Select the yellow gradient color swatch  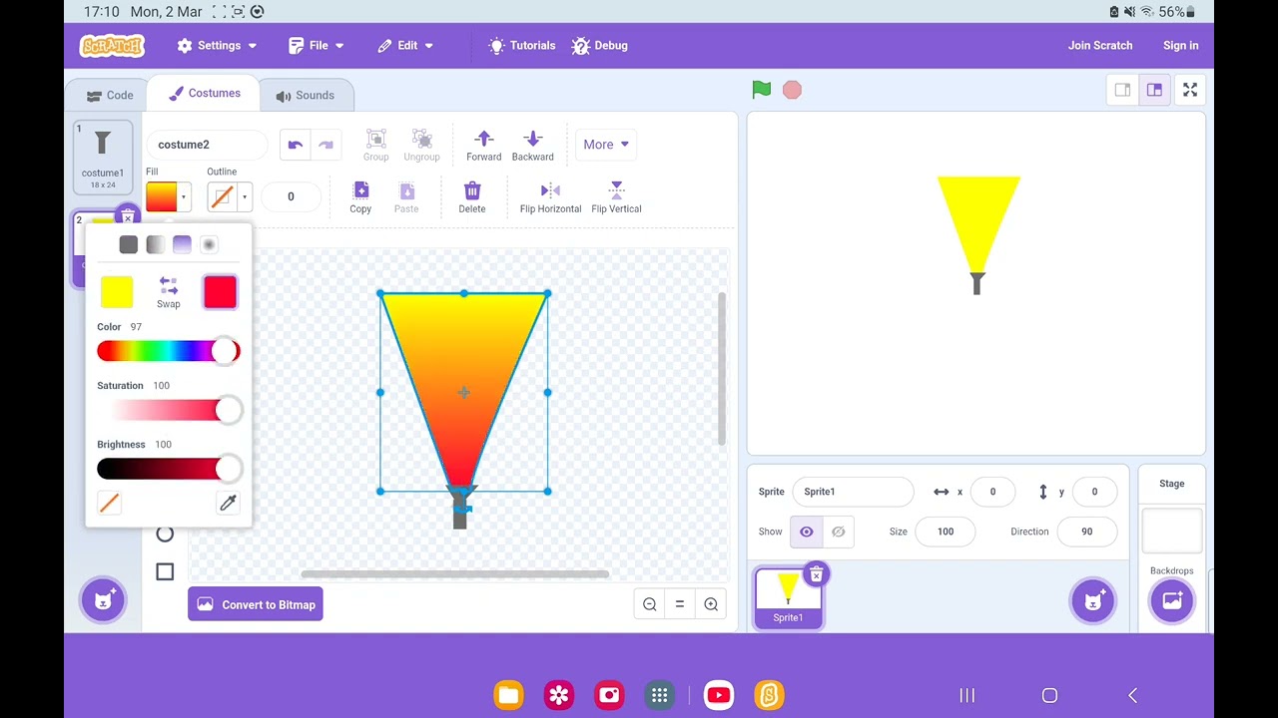point(117,292)
